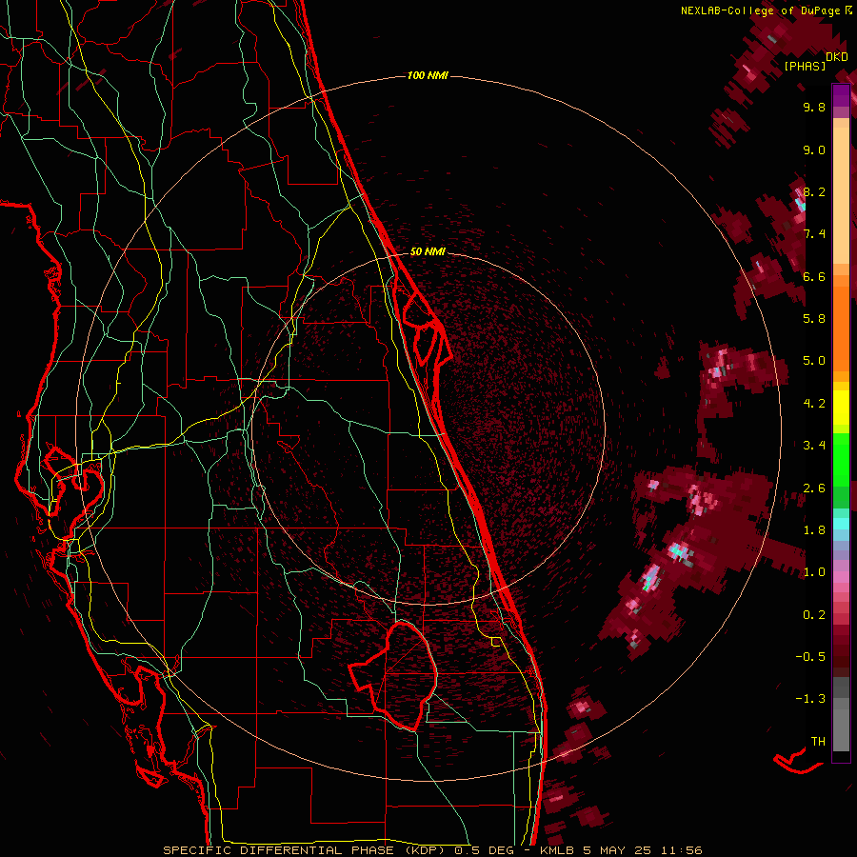Pick the yellow segment of the color bar
This screenshot has height=857, width=857.
841,408
